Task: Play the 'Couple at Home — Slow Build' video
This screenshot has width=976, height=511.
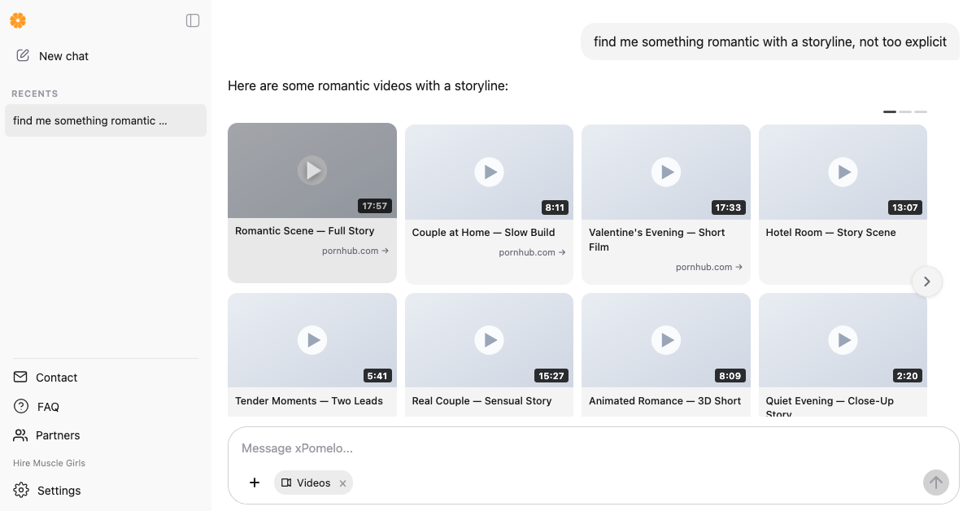Action: [489, 172]
